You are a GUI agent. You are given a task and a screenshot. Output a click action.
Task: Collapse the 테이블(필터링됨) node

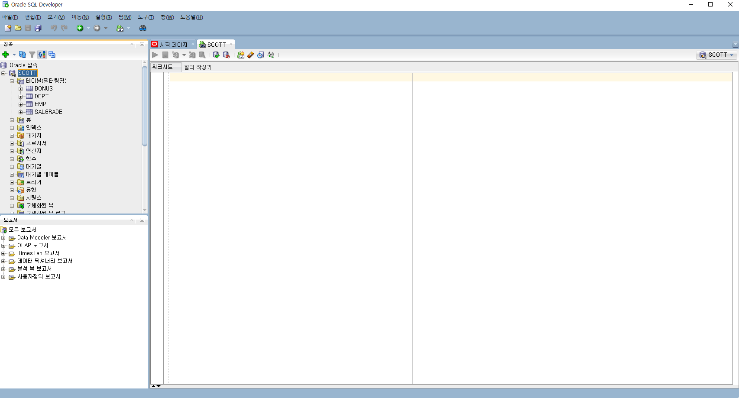[x=12, y=81]
